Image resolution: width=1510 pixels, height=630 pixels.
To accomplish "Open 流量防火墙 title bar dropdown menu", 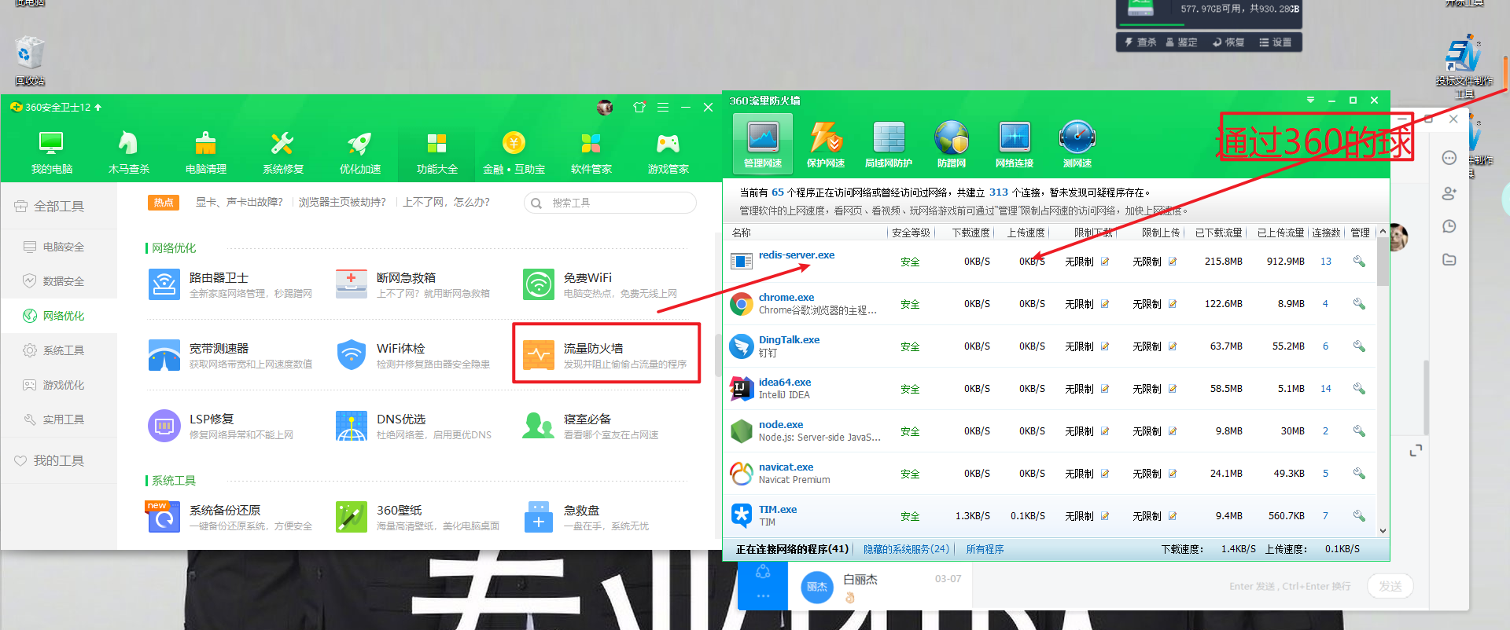I will [x=1310, y=101].
